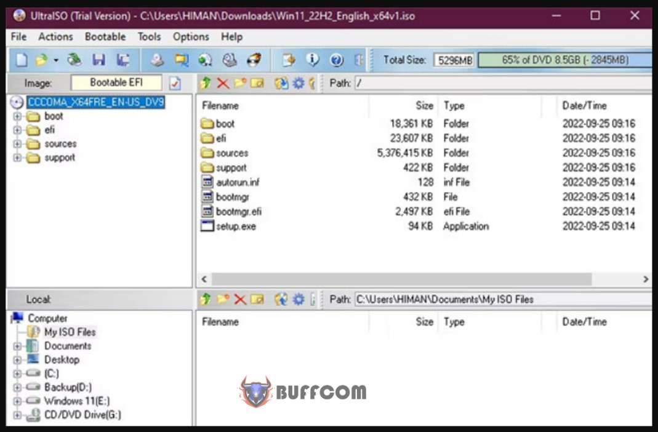The width and height of the screenshot is (658, 432).
Task: Click the Save floppy disk icon
Action: click(98, 60)
